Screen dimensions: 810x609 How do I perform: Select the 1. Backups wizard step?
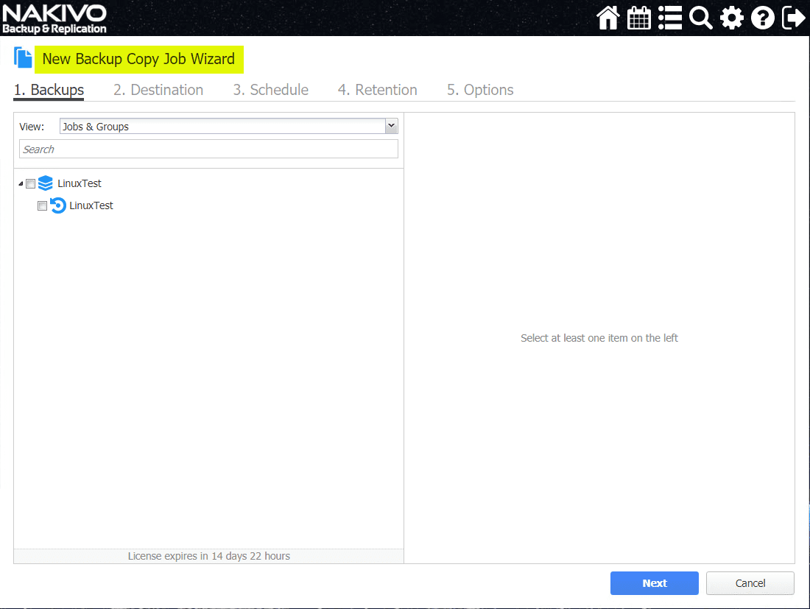click(x=49, y=90)
